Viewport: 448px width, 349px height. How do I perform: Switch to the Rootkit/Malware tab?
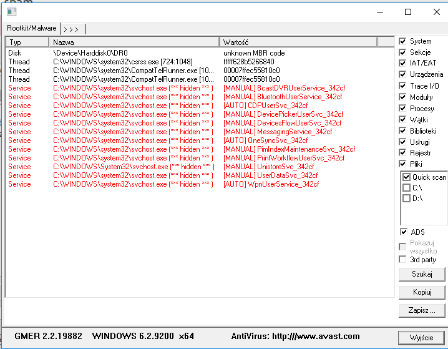click(x=31, y=28)
